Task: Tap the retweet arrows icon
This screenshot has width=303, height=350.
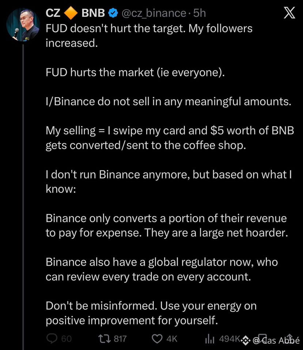Action: 105,339
